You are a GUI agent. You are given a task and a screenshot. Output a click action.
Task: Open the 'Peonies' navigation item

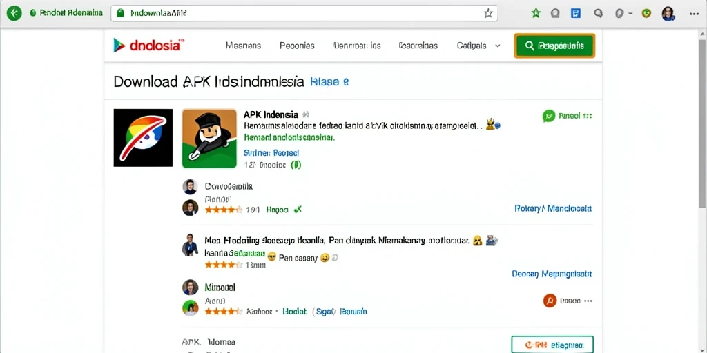click(x=297, y=46)
